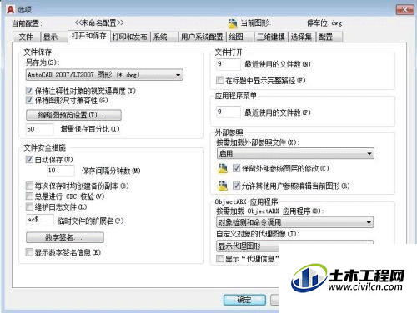
Task: Switch to the 文件 tab
Action: pos(27,37)
